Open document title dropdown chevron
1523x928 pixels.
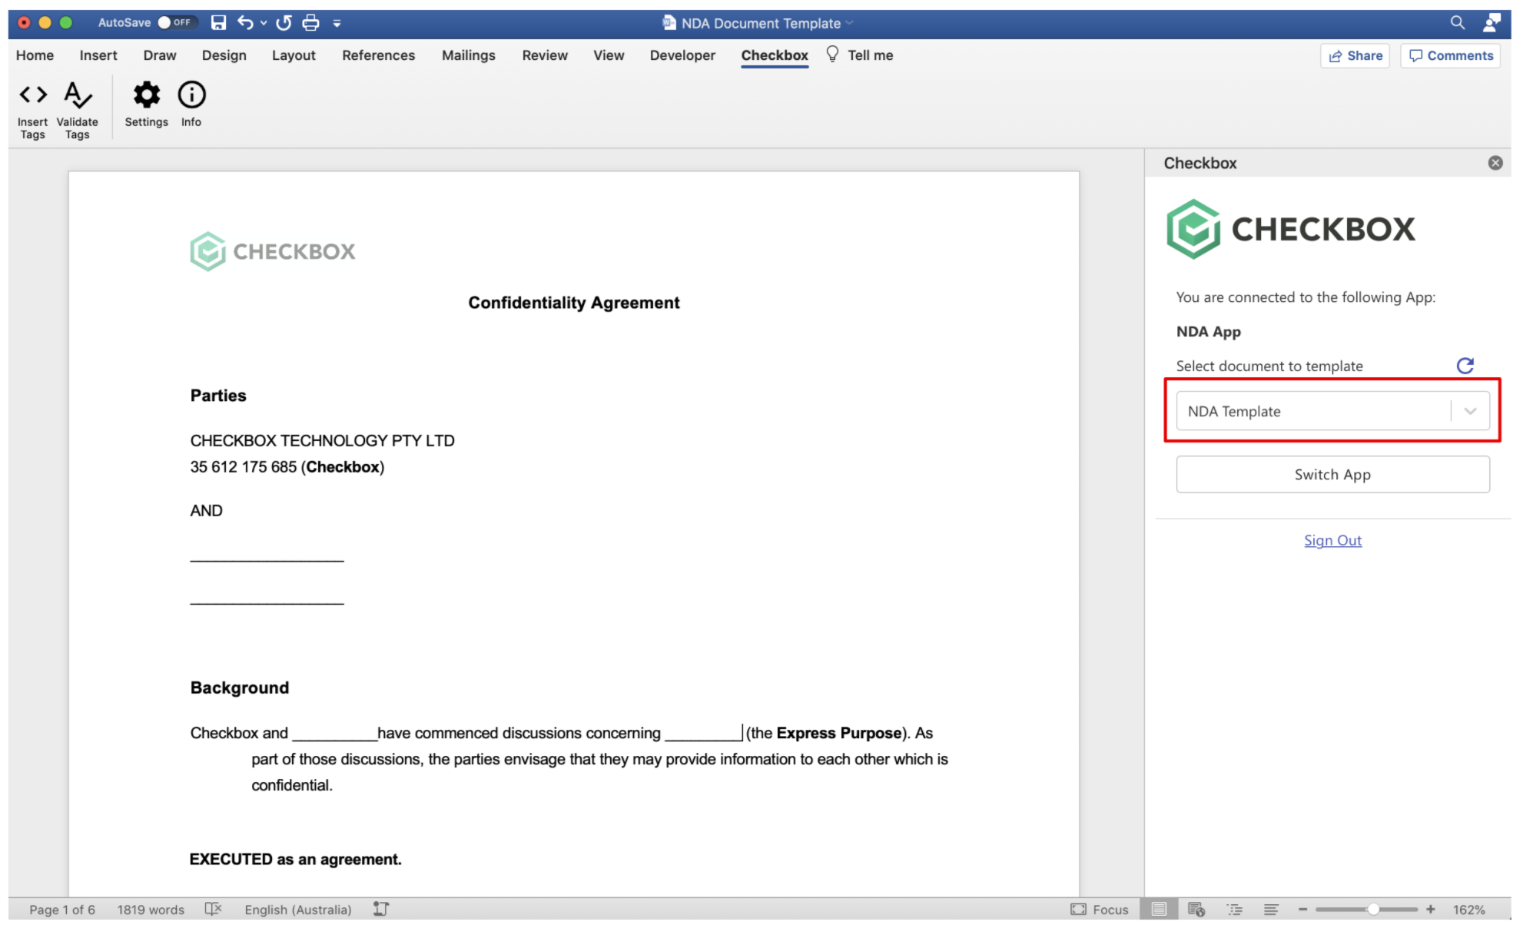click(849, 23)
